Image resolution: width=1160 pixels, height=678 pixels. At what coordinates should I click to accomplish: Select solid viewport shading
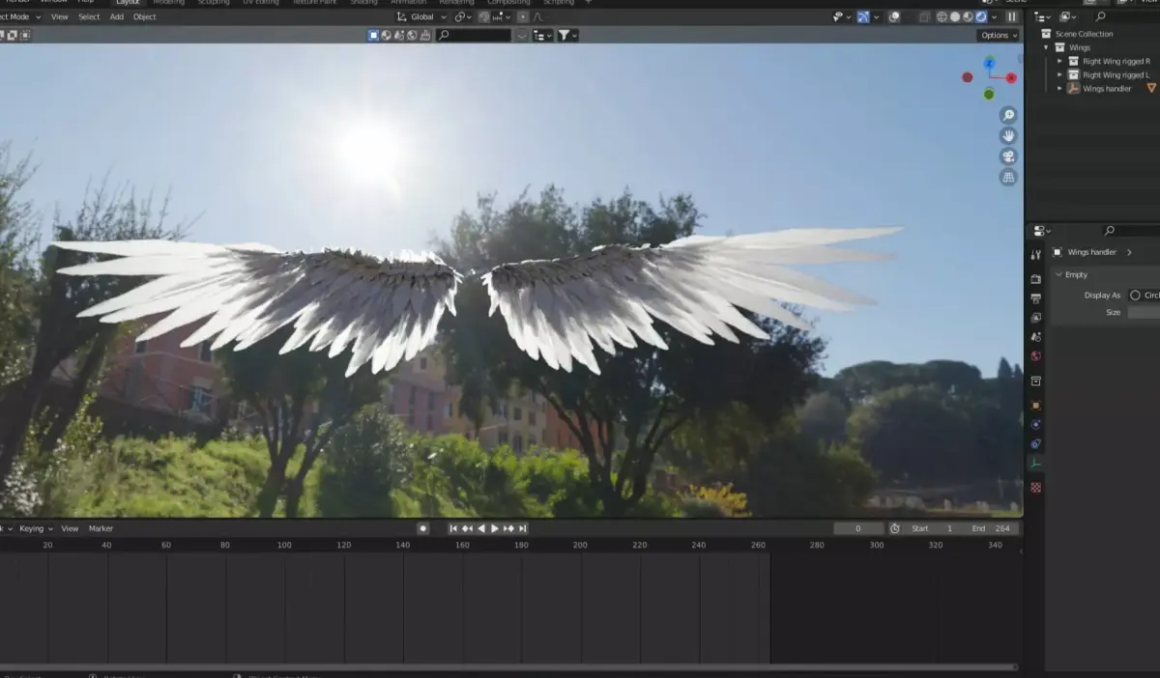pyautogui.click(x=955, y=16)
